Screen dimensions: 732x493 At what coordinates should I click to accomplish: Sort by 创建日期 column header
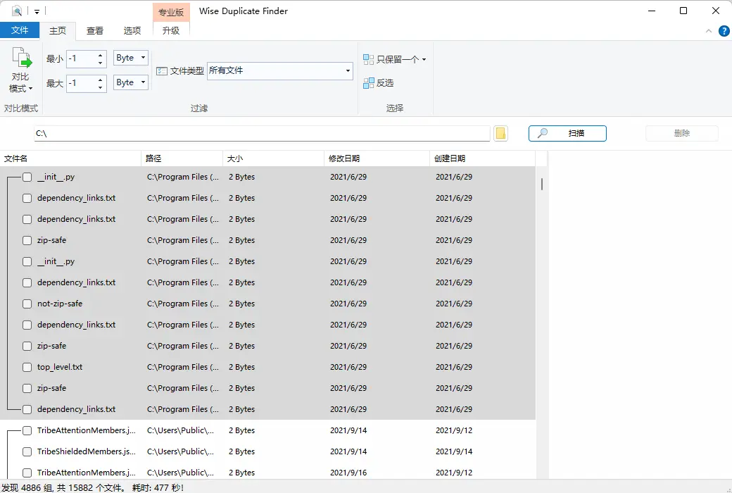[x=482, y=158]
